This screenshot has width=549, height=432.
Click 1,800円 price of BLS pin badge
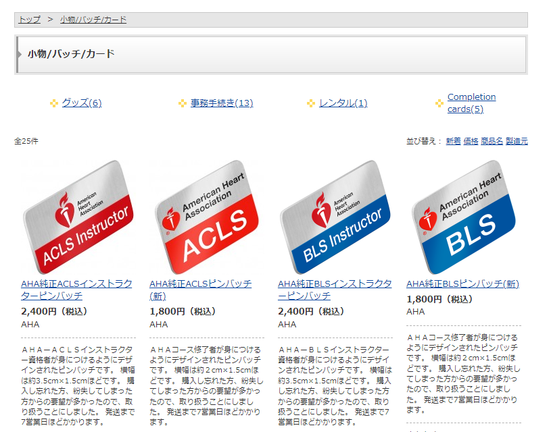(439, 299)
